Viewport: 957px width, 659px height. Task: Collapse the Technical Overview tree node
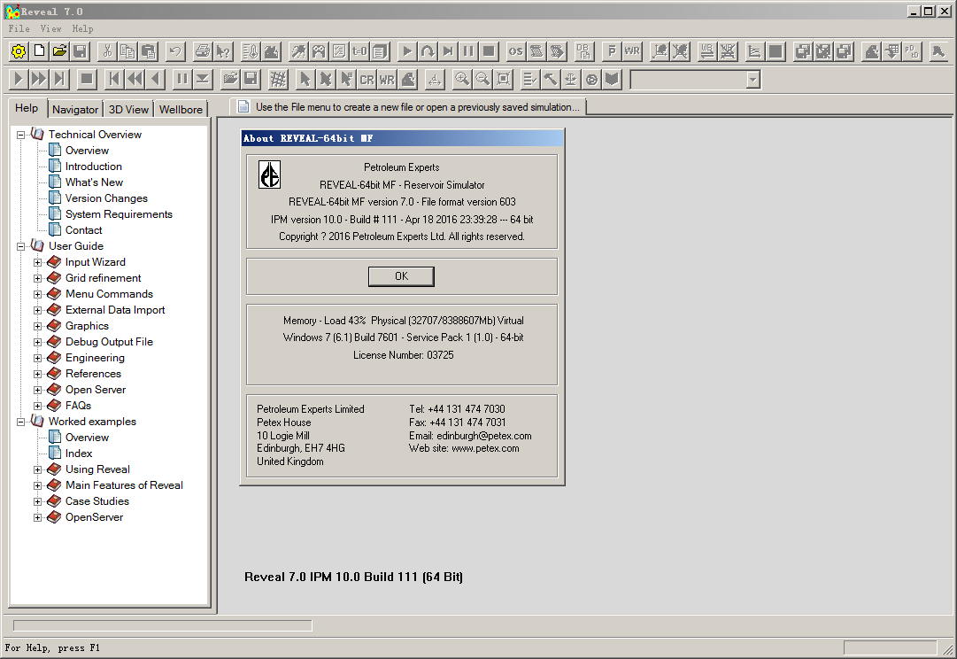(x=20, y=135)
